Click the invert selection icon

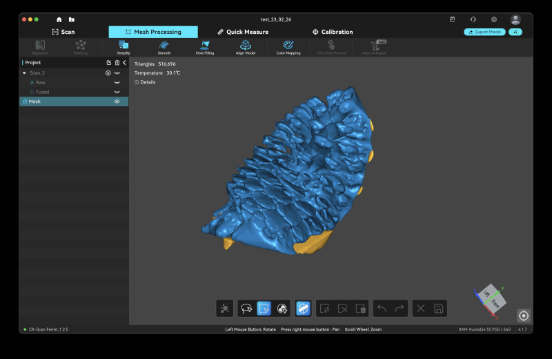(x=324, y=309)
